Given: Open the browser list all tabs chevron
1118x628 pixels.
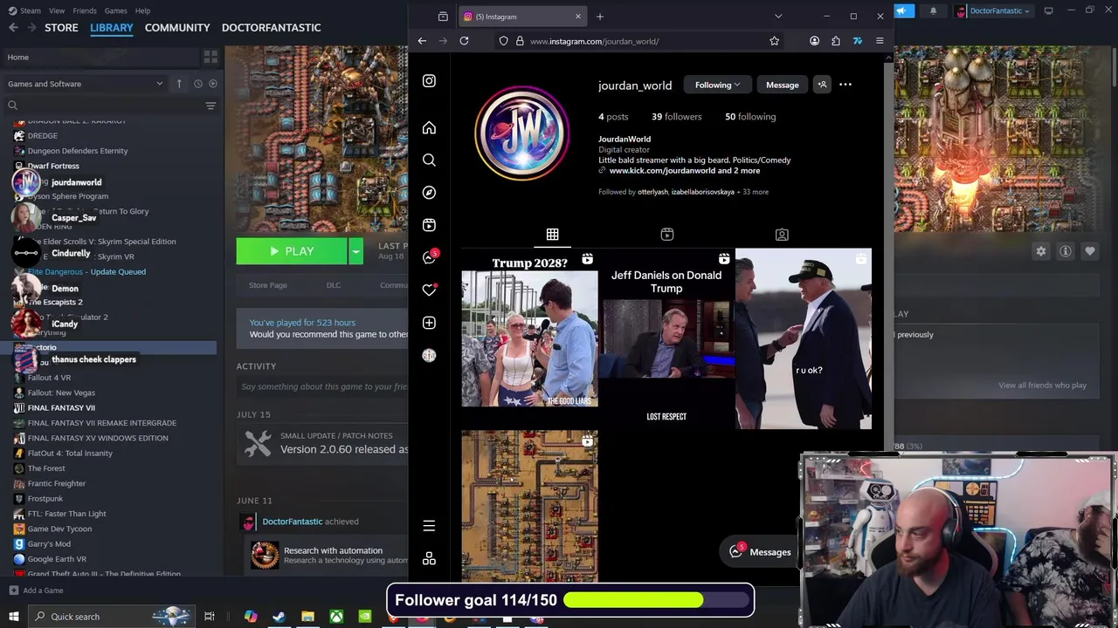Looking at the screenshot, I should pyautogui.click(x=778, y=17).
